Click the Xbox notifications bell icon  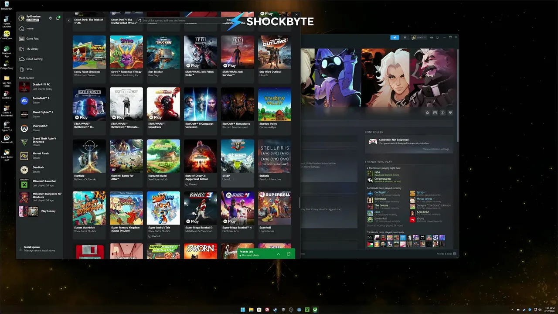coord(58,18)
